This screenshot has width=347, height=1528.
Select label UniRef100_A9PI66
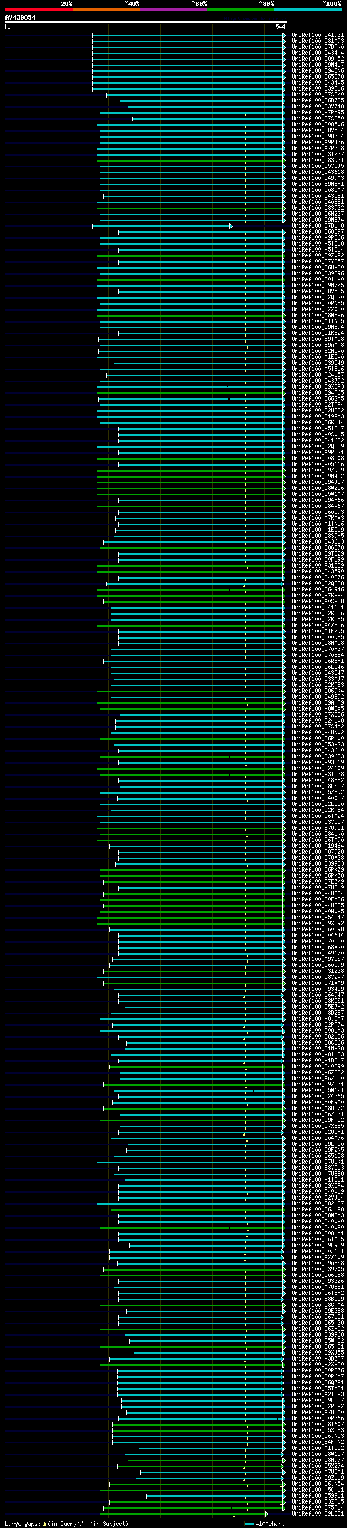318,238
